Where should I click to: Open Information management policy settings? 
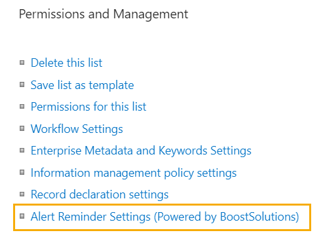click(133, 173)
